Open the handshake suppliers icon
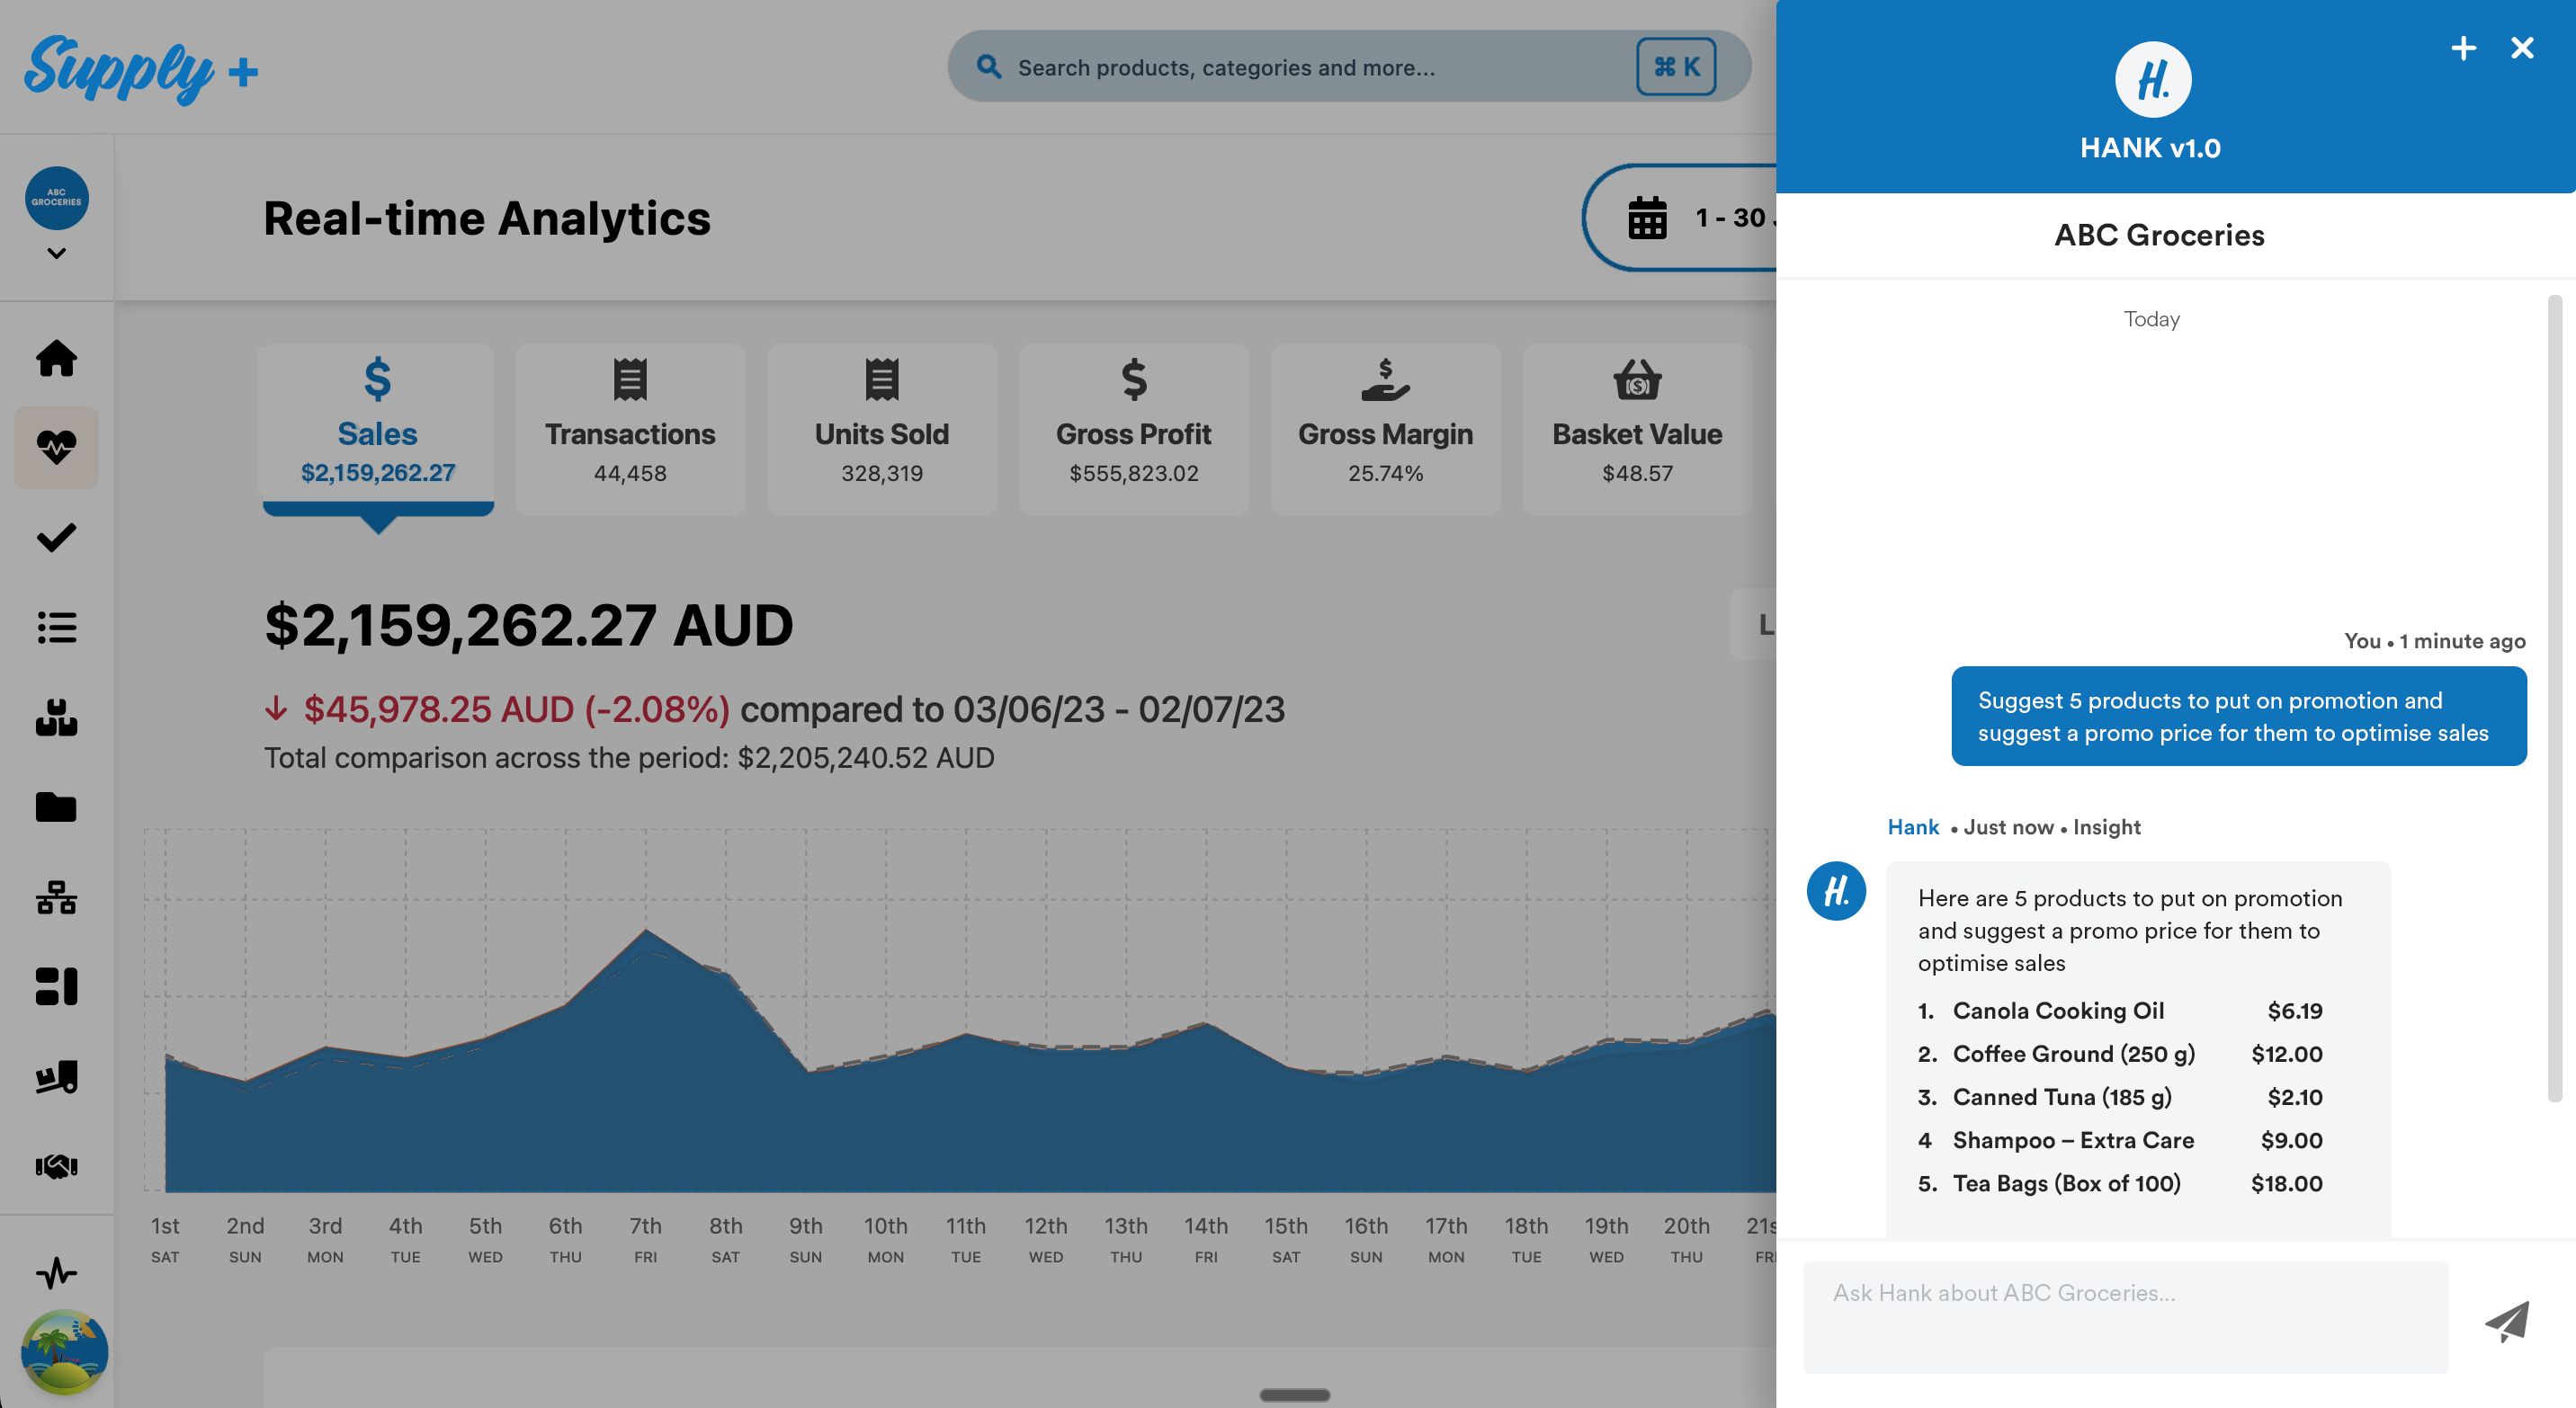 tap(56, 1165)
